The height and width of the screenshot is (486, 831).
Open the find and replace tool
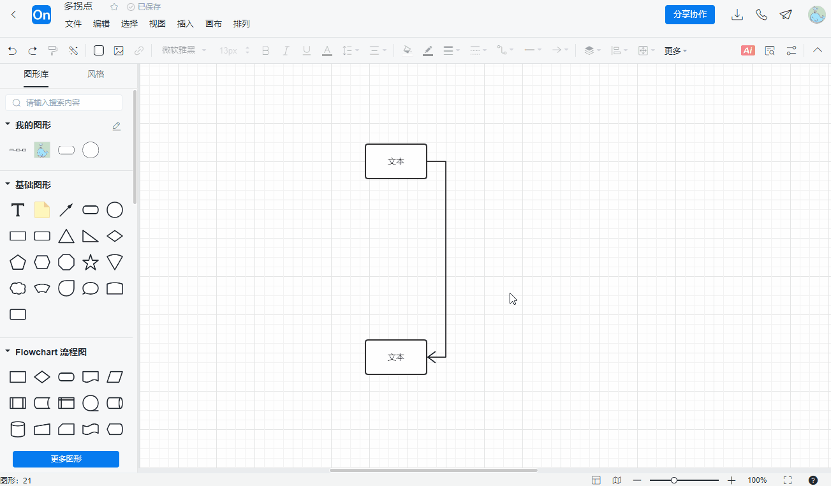tap(770, 50)
